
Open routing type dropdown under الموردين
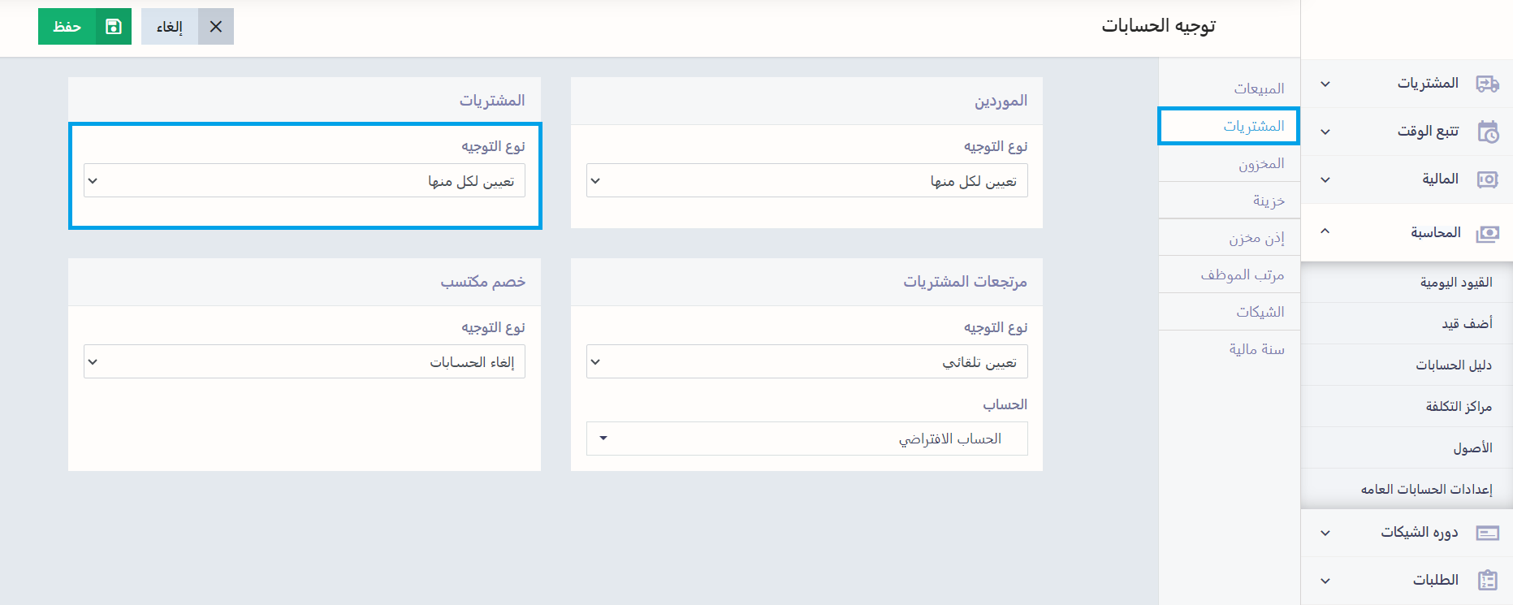806,181
